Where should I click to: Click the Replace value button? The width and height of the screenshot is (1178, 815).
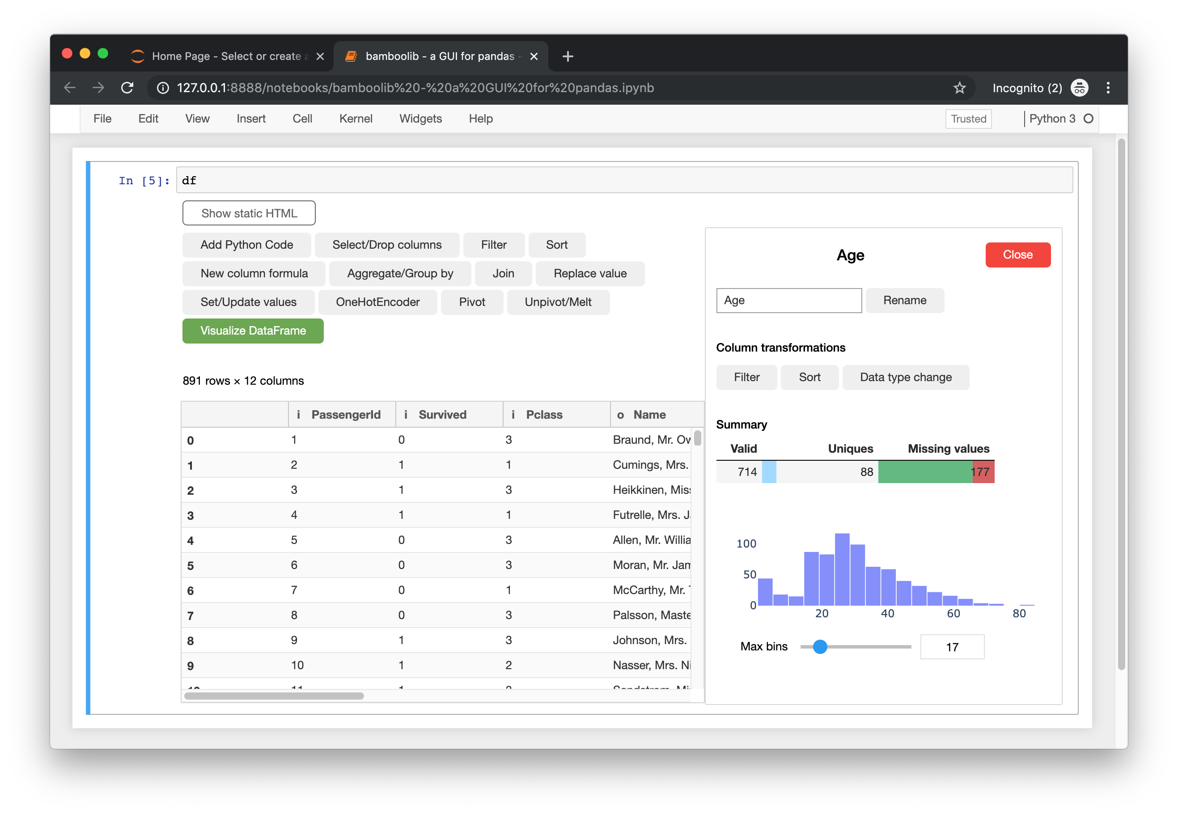click(x=590, y=273)
